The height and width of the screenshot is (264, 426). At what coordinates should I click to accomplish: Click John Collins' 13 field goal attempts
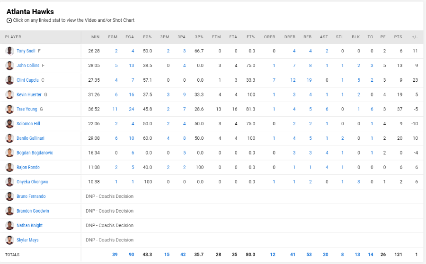[132, 66]
